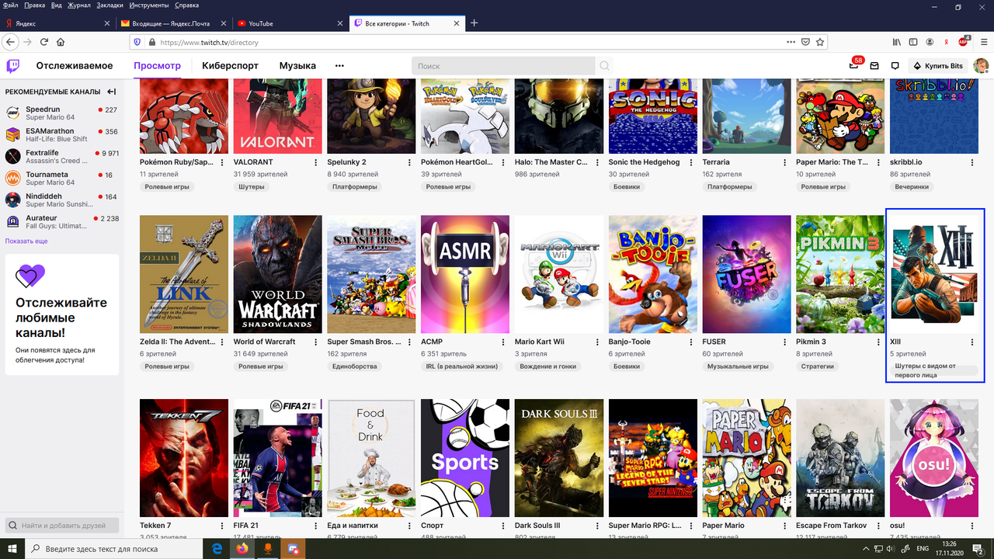Open options menu for Dark Souls III card

(597, 526)
